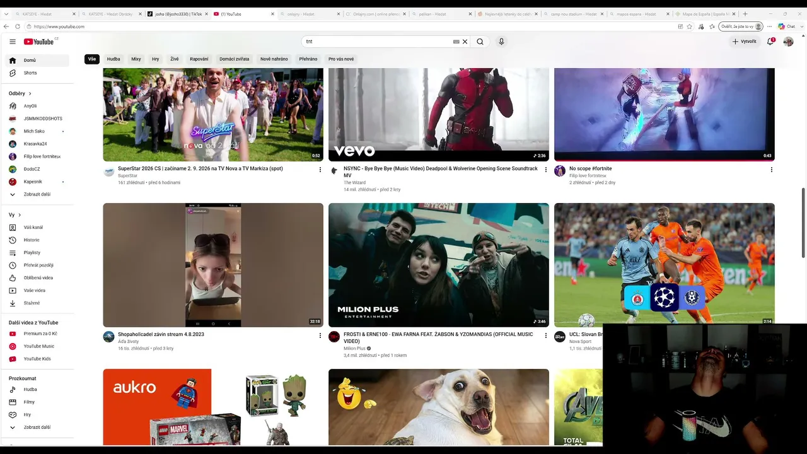Open the notifications bell
807x454 pixels.
[770, 42]
